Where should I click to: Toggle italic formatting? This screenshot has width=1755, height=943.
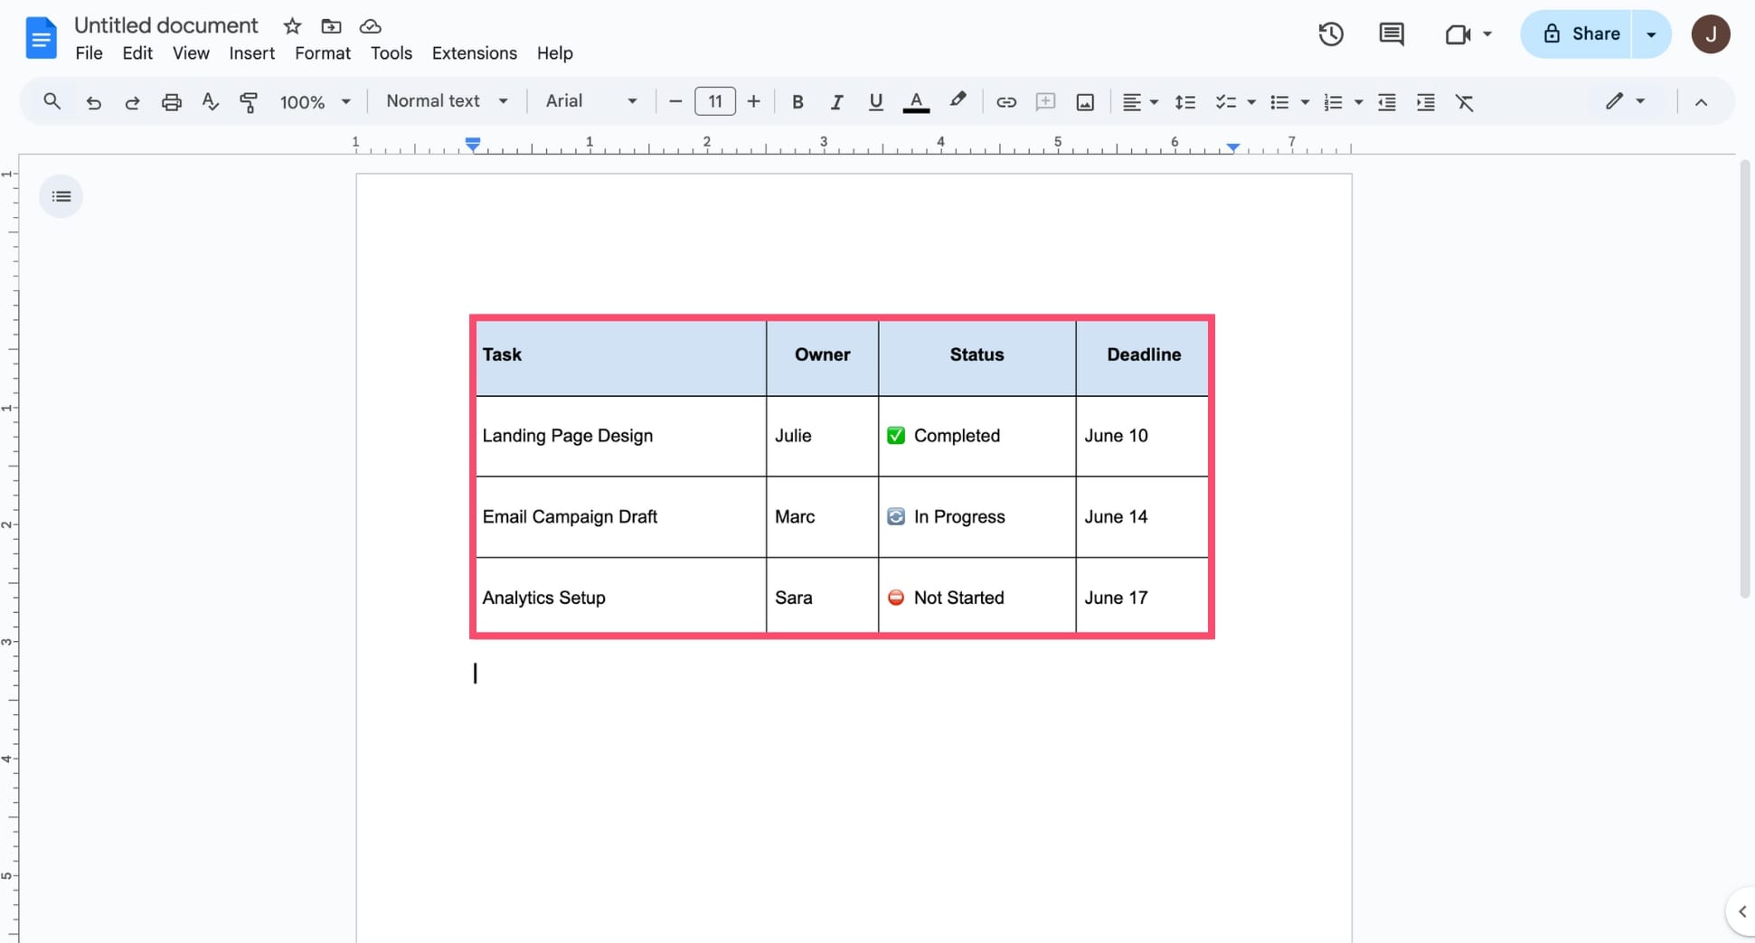(x=836, y=102)
